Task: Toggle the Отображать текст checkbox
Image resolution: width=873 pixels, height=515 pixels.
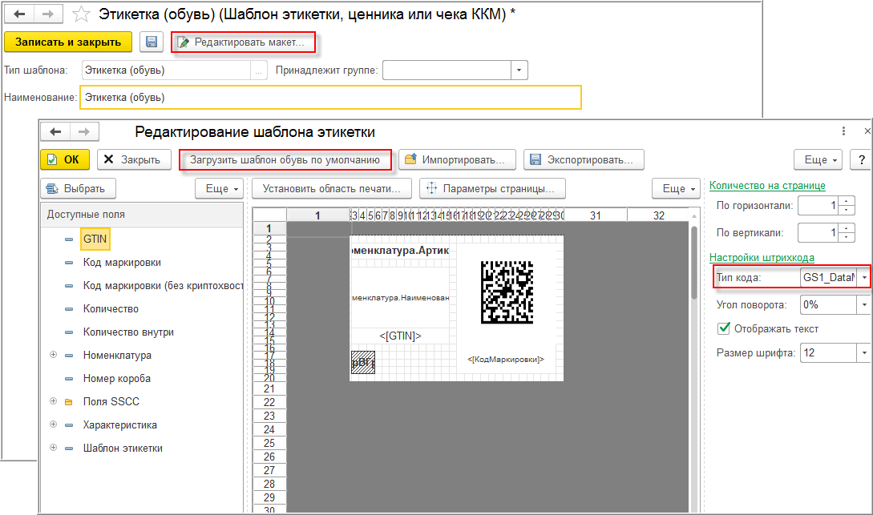Action: tap(724, 328)
